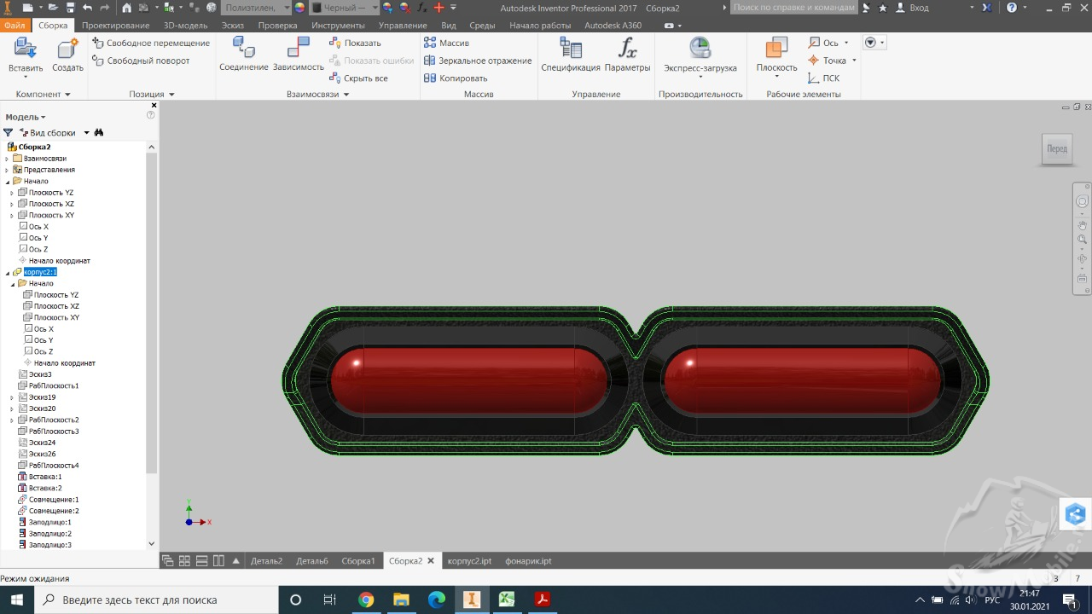Open the Проектирование ribbon tab
This screenshot has height=614, width=1092.
[116, 26]
